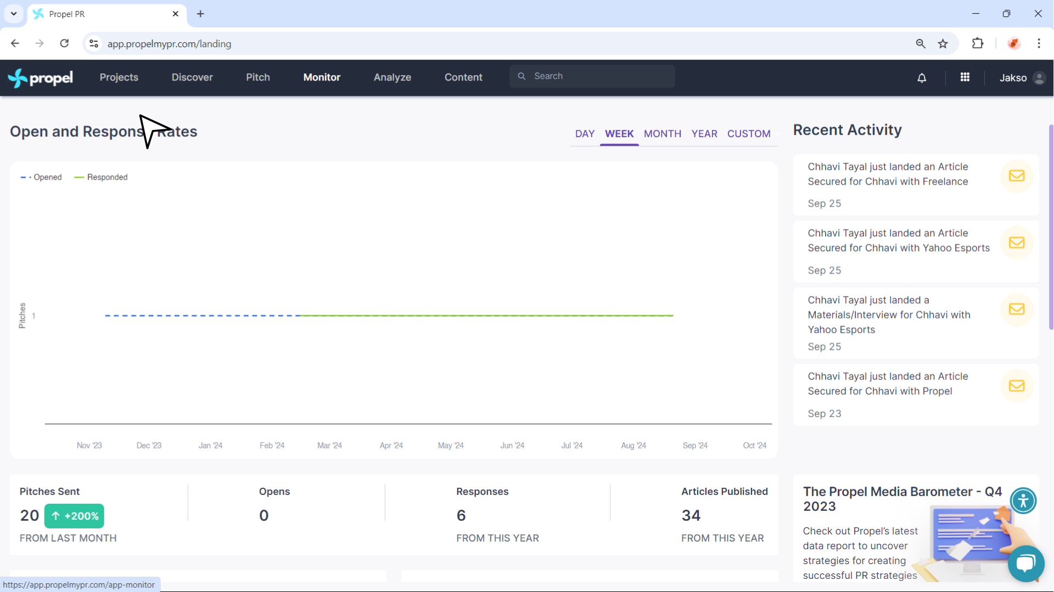Click the +200% growth badge

coord(74,516)
